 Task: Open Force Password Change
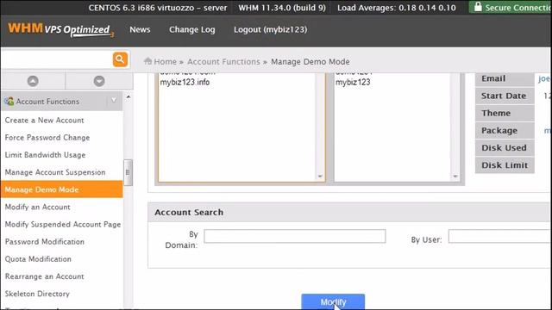pyautogui.click(x=47, y=138)
